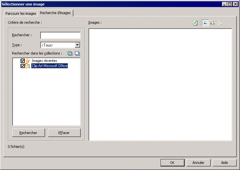Screen dimensions: 240x170
Task: Click the star icon of Images récentes
Action: click(x=28, y=61)
